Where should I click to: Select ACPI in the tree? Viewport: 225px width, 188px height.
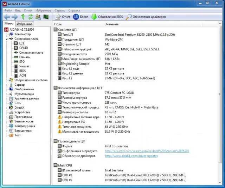pyautogui.click(x=20, y=75)
